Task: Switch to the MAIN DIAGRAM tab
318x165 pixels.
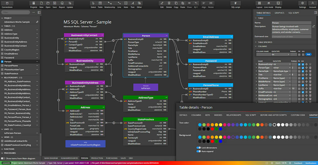Action: pos(51,158)
